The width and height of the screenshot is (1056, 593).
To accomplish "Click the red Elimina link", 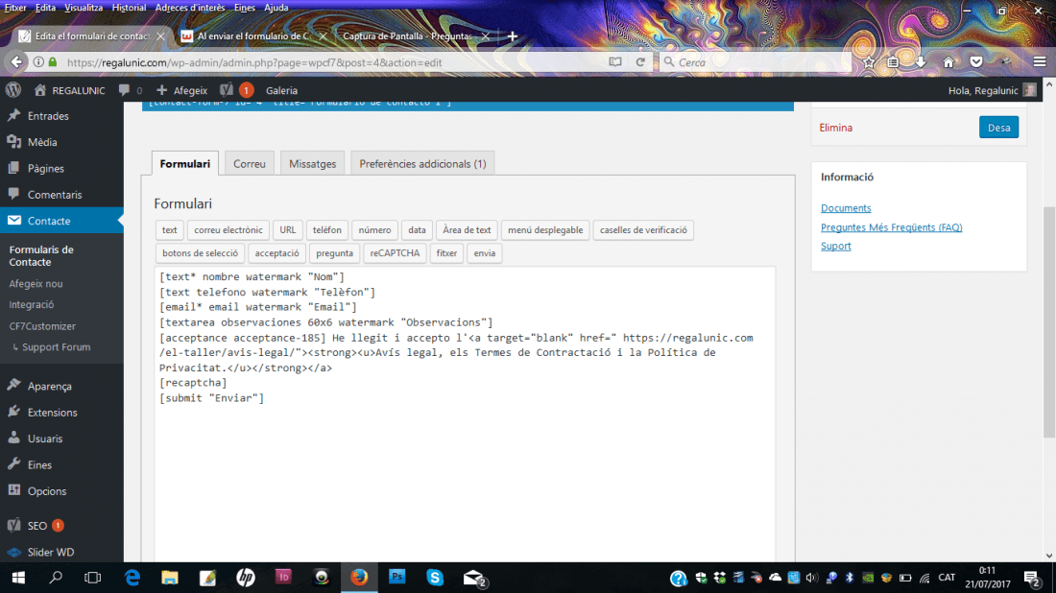I will 836,128.
